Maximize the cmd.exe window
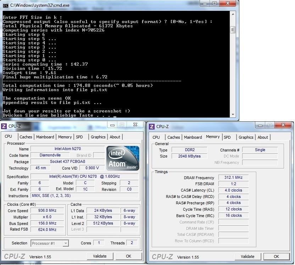The image size is (295, 265). click(x=215, y=4)
